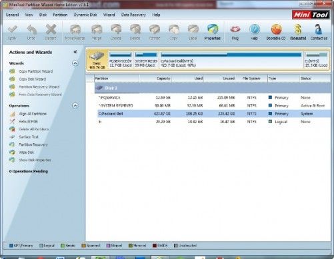This screenshot has height=259, width=334.
Task: Click the GPT/Primary legend swatch
Action: tap(11, 246)
